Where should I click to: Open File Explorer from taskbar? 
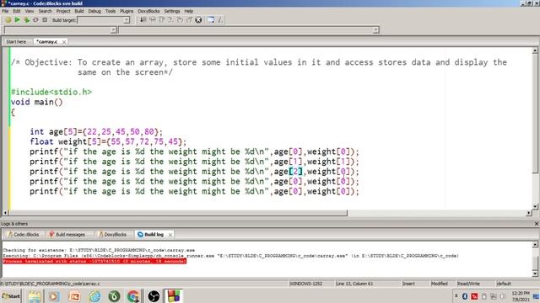tap(35, 296)
